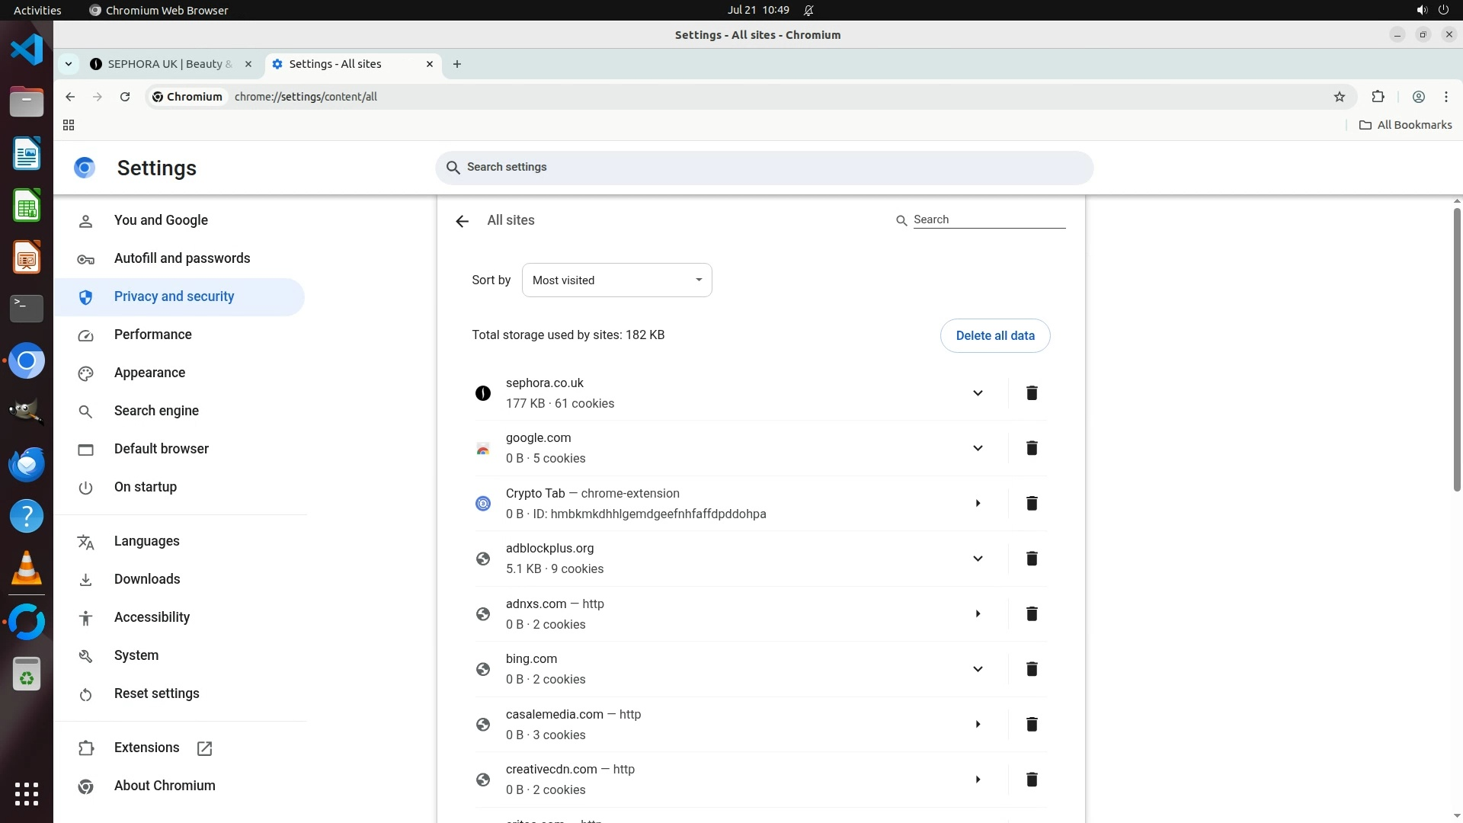The image size is (1463, 823).
Task: Open the Chromium three-dot menu
Action: pyautogui.click(x=1446, y=97)
